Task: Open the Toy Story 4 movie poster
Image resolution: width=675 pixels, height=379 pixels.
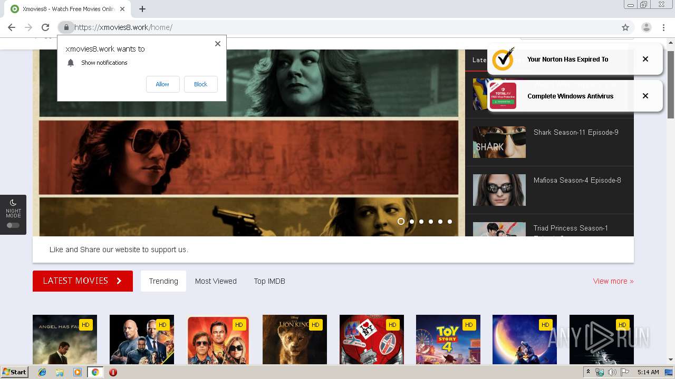Action: (448, 340)
